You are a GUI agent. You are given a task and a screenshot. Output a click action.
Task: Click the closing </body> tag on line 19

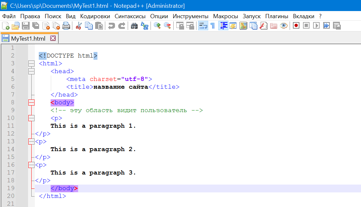coord(64,188)
